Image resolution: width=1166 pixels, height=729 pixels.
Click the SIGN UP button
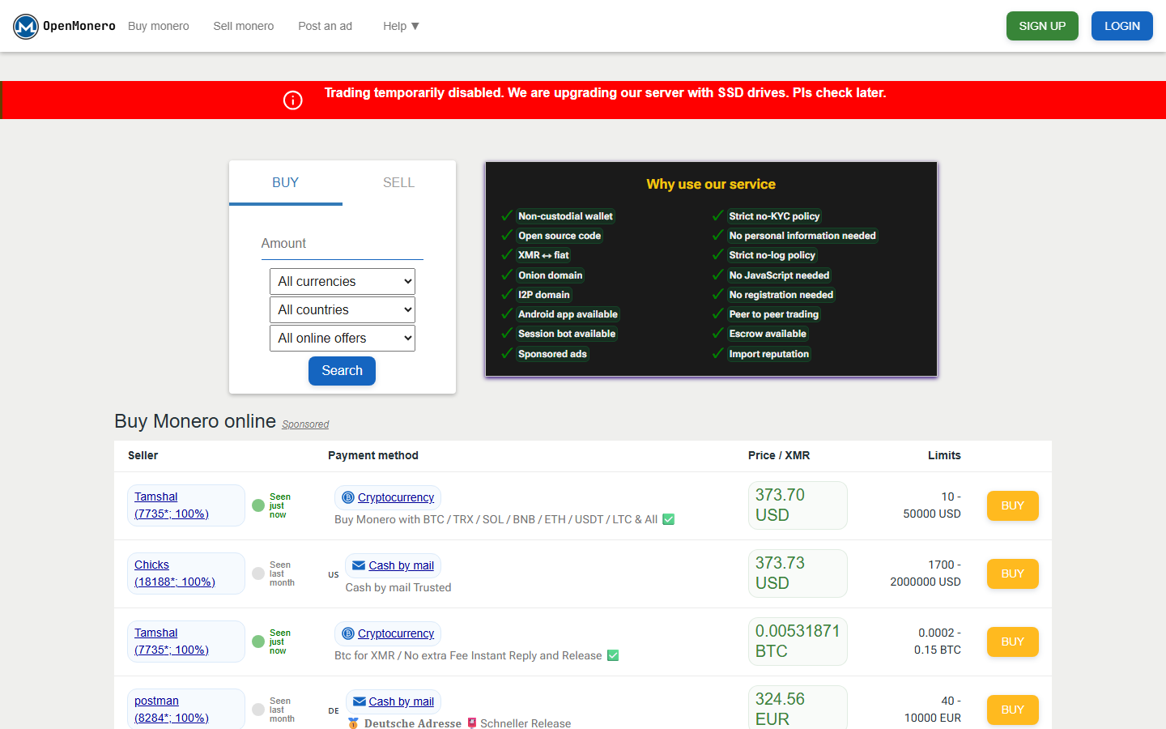tap(1042, 26)
